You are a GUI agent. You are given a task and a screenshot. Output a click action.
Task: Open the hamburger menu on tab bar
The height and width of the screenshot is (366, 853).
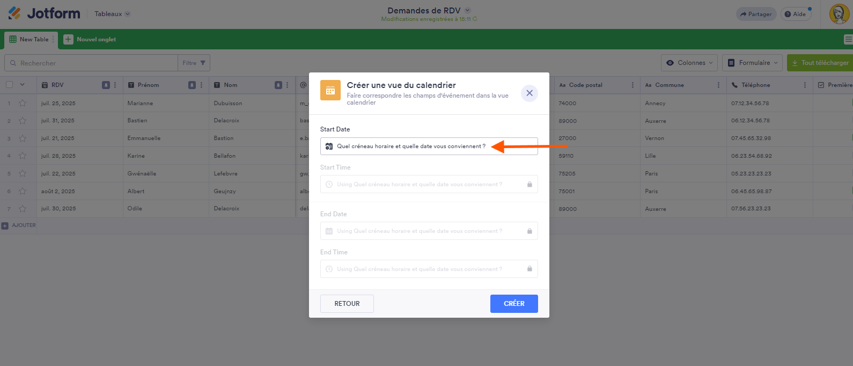[x=848, y=39]
